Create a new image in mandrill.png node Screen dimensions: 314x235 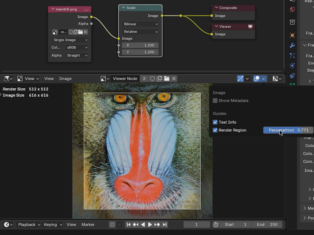tap(75, 32)
